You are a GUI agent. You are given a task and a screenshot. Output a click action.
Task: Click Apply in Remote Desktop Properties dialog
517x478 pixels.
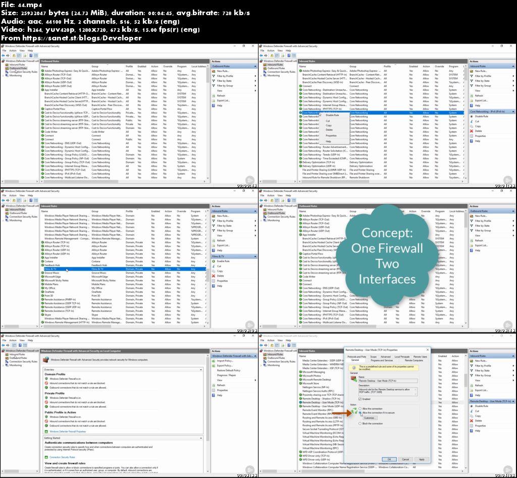coord(422,459)
